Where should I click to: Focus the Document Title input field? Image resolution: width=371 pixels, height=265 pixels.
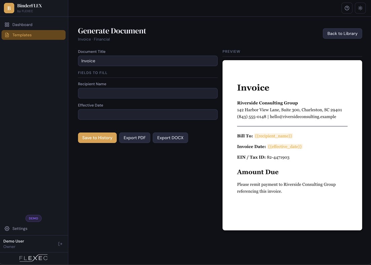coord(148,61)
